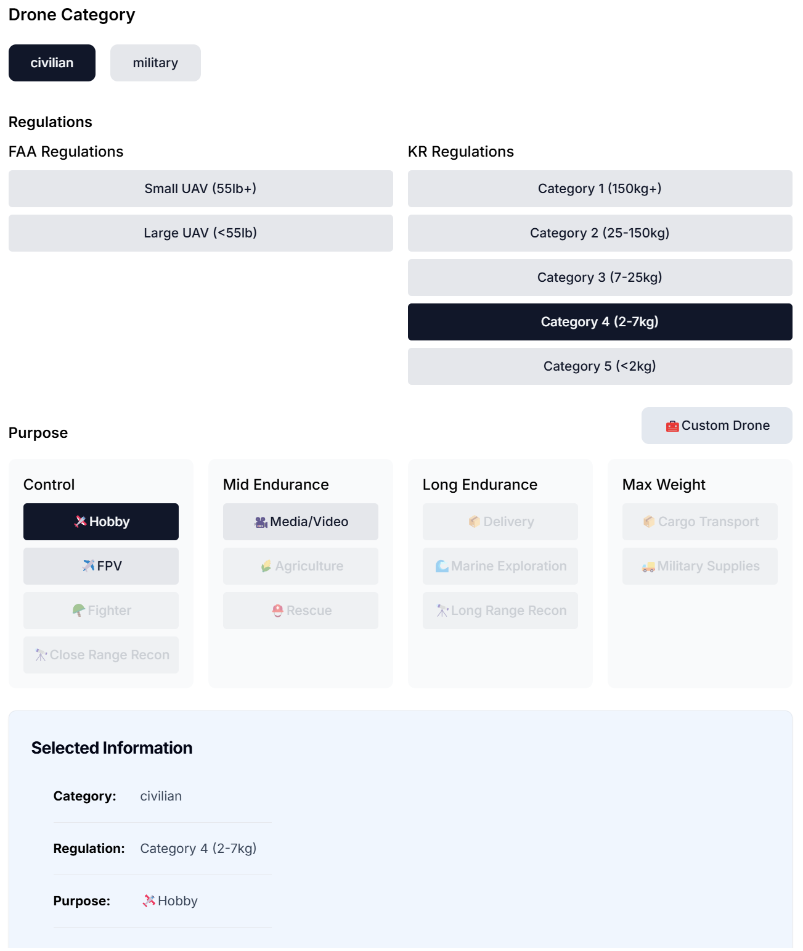The height and width of the screenshot is (951, 803).
Task: Click the Fighter helmet icon
Action: point(79,611)
